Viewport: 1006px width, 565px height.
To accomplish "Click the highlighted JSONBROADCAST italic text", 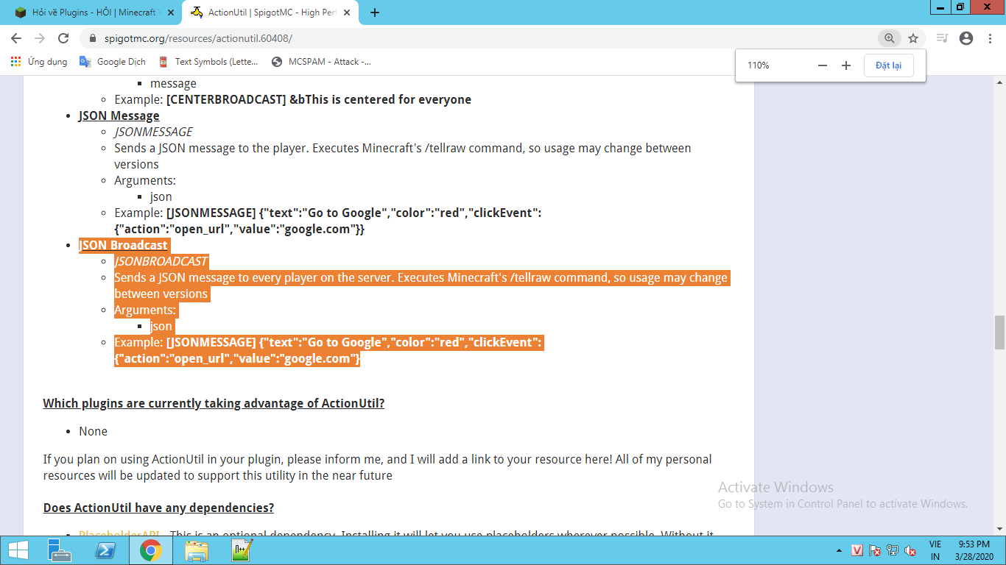I will click(161, 261).
